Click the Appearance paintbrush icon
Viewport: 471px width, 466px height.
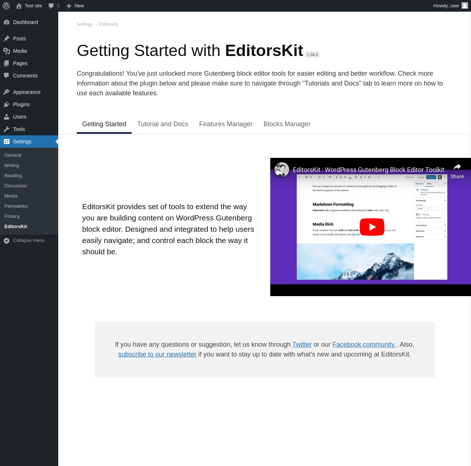tap(7, 92)
